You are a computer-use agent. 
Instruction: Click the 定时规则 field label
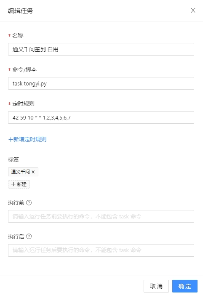(23, 104)
